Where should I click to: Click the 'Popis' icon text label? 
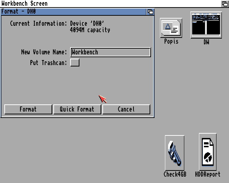point(171,41)
